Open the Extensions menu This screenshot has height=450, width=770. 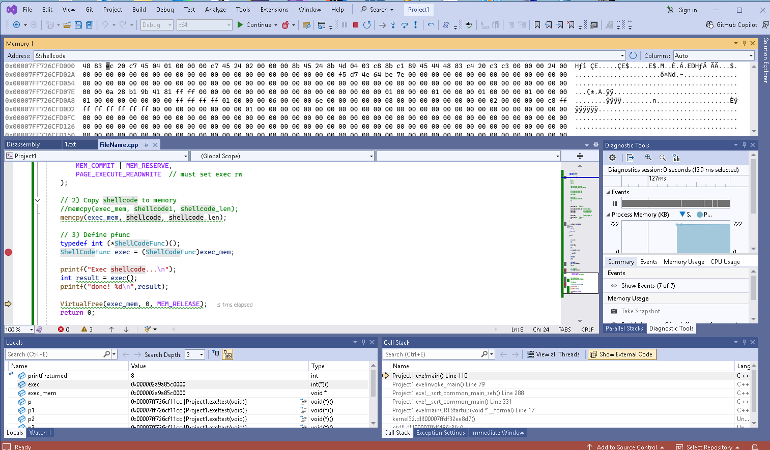pos(274,9)
